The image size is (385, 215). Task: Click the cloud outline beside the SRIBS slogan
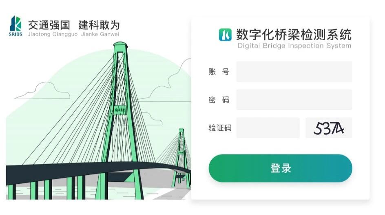42,91
